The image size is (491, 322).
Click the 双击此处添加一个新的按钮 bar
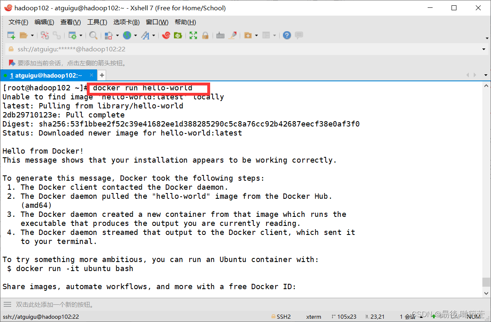pyautogui.click(x=55, y=304)
